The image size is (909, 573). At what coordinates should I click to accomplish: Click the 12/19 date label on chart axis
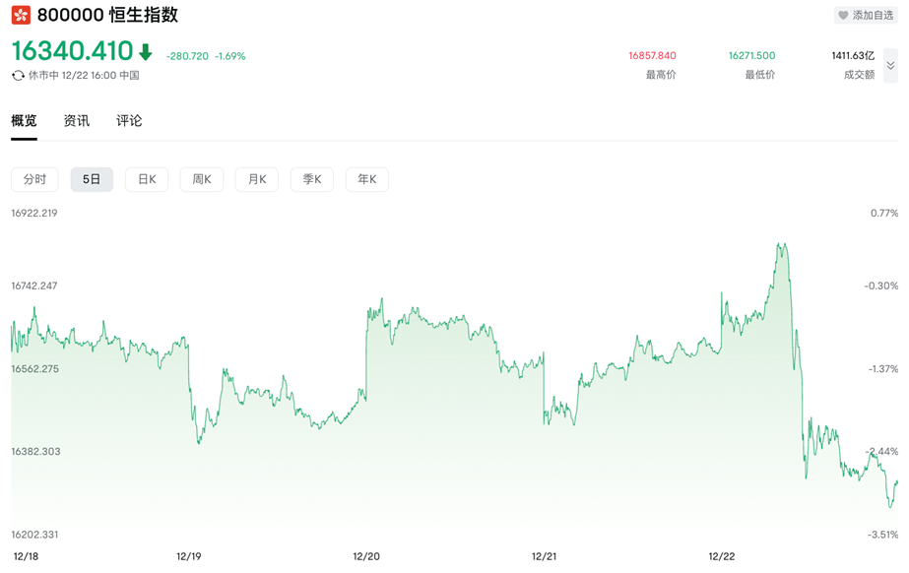(189, 557)
